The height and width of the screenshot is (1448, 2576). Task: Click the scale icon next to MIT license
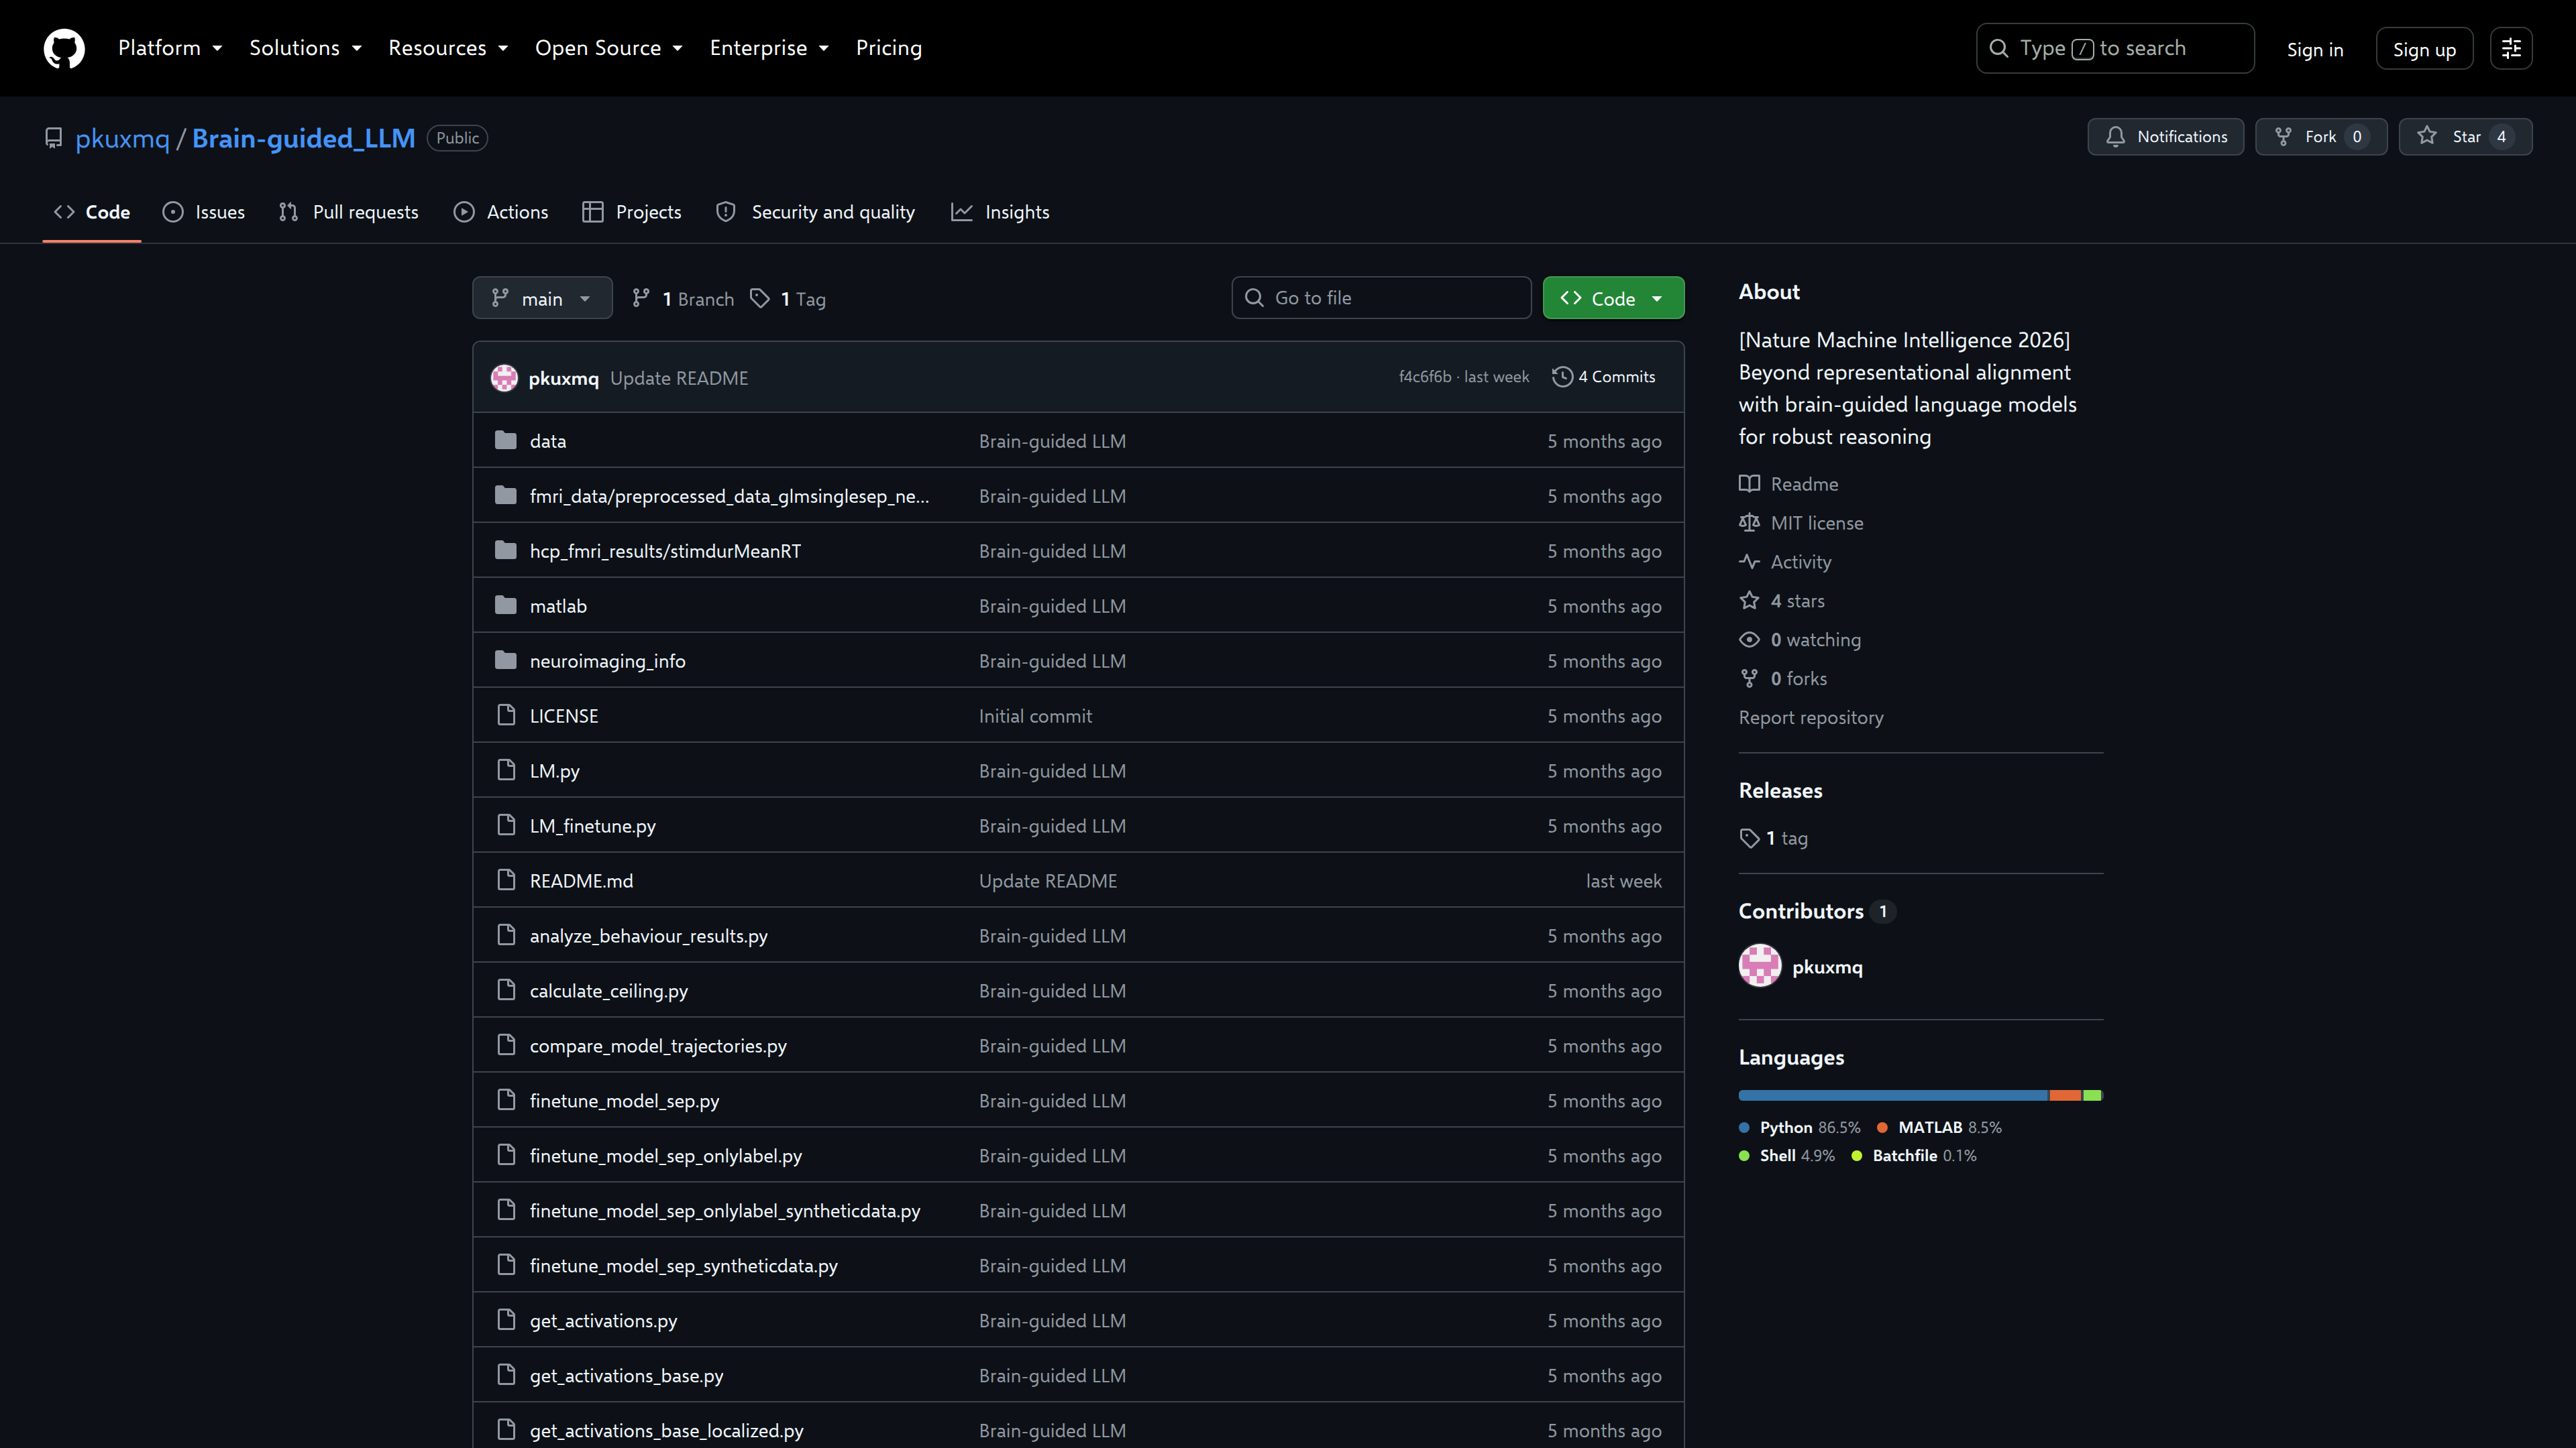coord(1749,523)
